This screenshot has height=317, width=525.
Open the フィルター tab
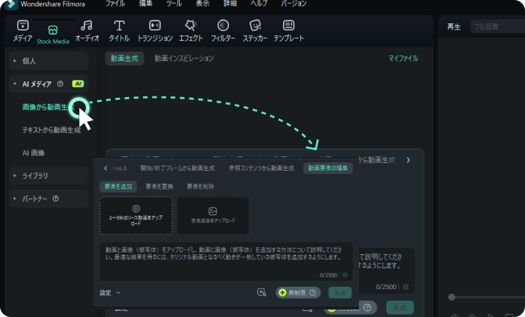click(x=223, y=31)
